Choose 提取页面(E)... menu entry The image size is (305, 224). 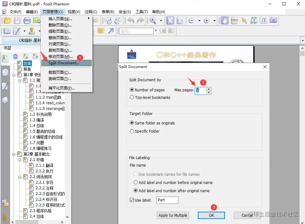tap(66, 31)
